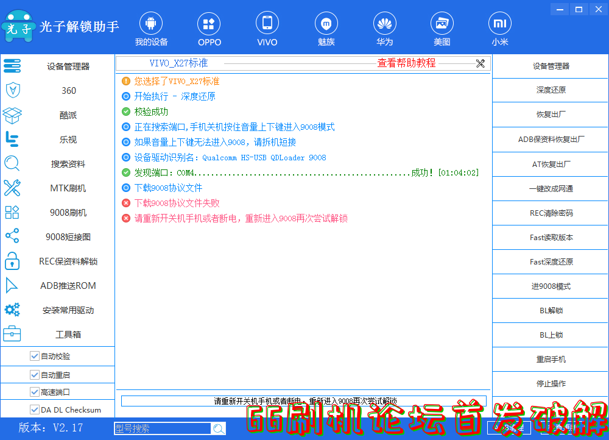Click log line 校验成功
This screenshot has width=609, height=440.
pyautogui.click(x=151, y=112)
